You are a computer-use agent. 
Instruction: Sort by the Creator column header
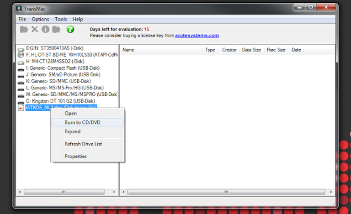pyautogui.click(x=229, y=50)
